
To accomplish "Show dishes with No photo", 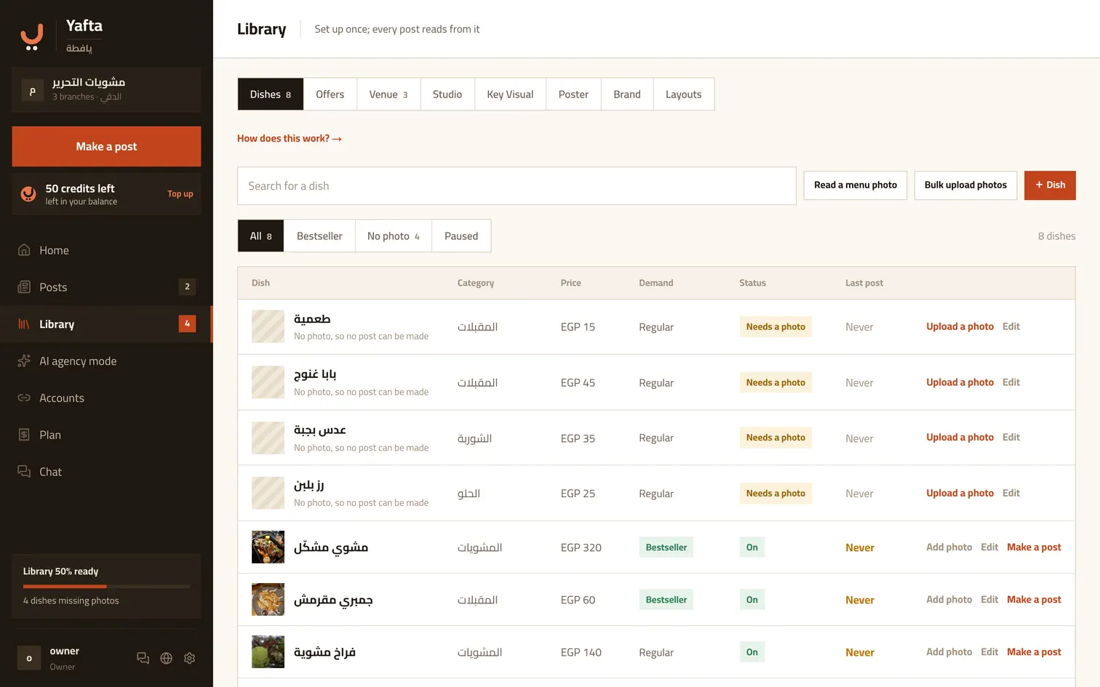I will point(394,236).
